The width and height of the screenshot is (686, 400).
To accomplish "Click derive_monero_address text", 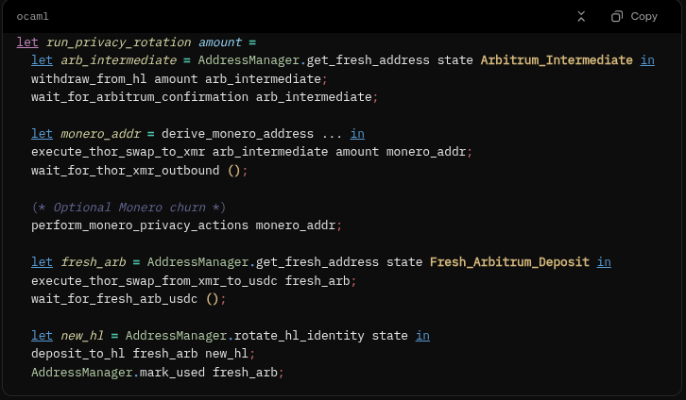I will pyautogui.click(x=237, y=134).
